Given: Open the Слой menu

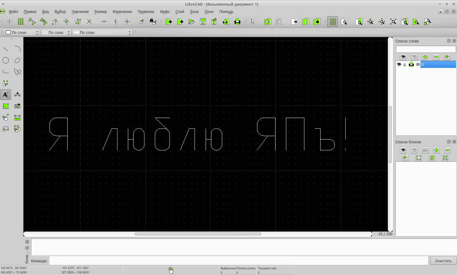Looking at the screenshot, I should point(180,12).
